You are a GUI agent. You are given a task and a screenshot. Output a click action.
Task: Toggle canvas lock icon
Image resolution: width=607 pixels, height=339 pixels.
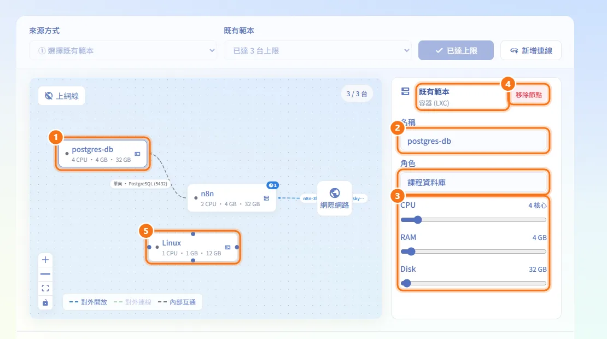(45, 302)
